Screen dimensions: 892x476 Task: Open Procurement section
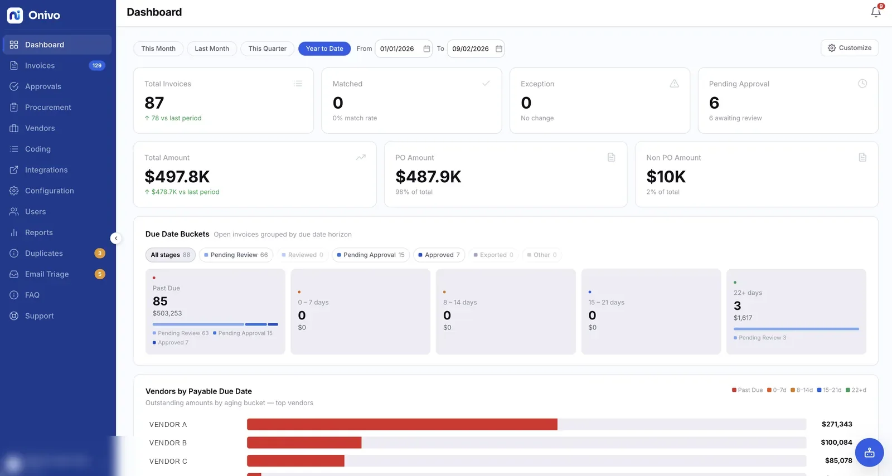pos(57,107)
